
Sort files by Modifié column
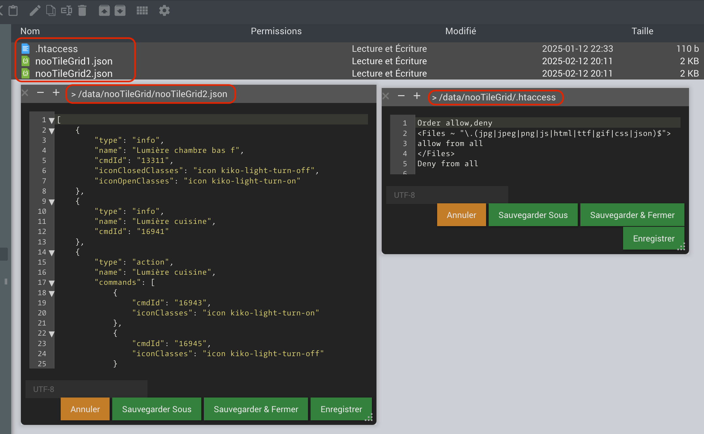click(x=461, y=31)
